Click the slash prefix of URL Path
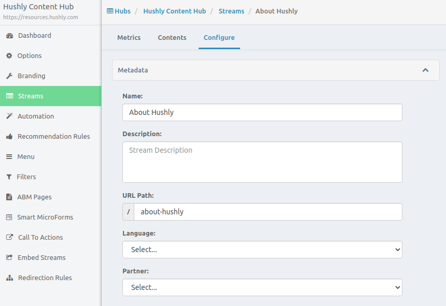This screenshot has height=306, width=446. (128, 212)
